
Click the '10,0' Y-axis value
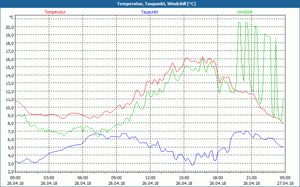pyautogui.click(x=10, y=107)
